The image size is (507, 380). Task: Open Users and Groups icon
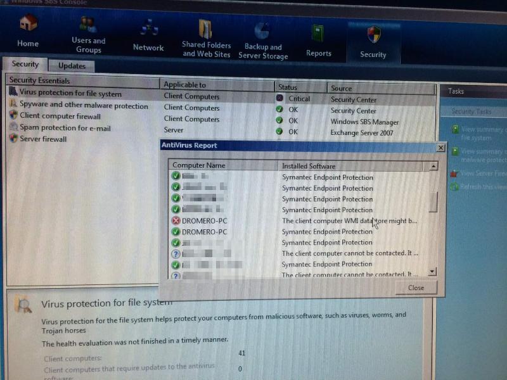coord(88,25)
